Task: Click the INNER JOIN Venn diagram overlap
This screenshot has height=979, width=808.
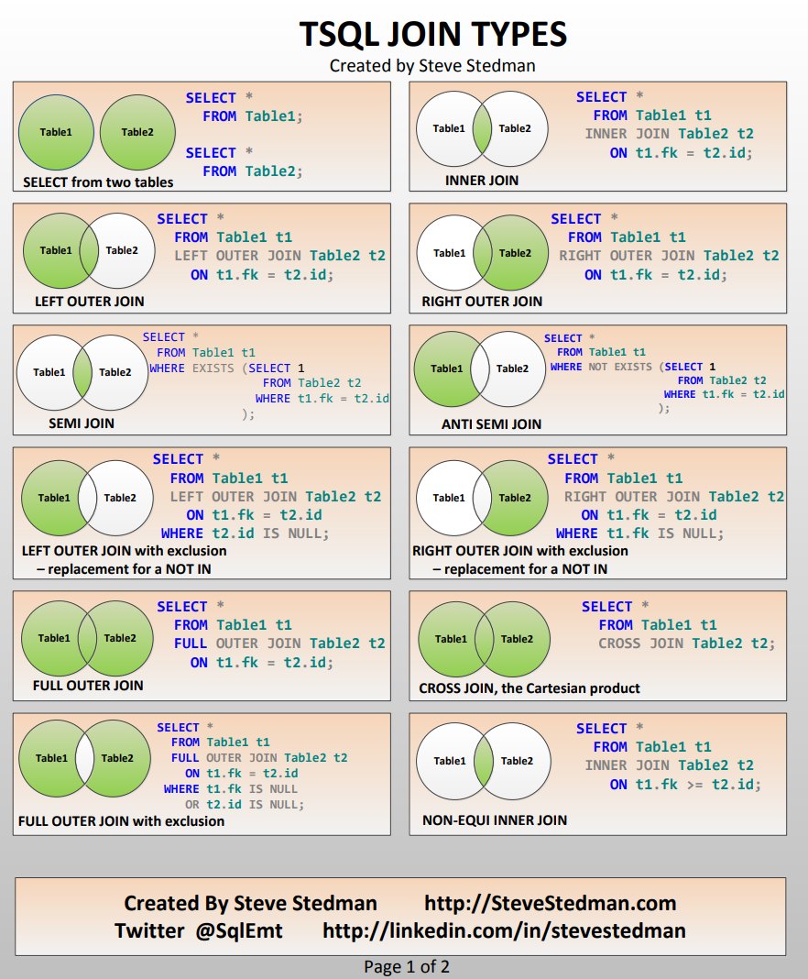Action: coord(482,128)
